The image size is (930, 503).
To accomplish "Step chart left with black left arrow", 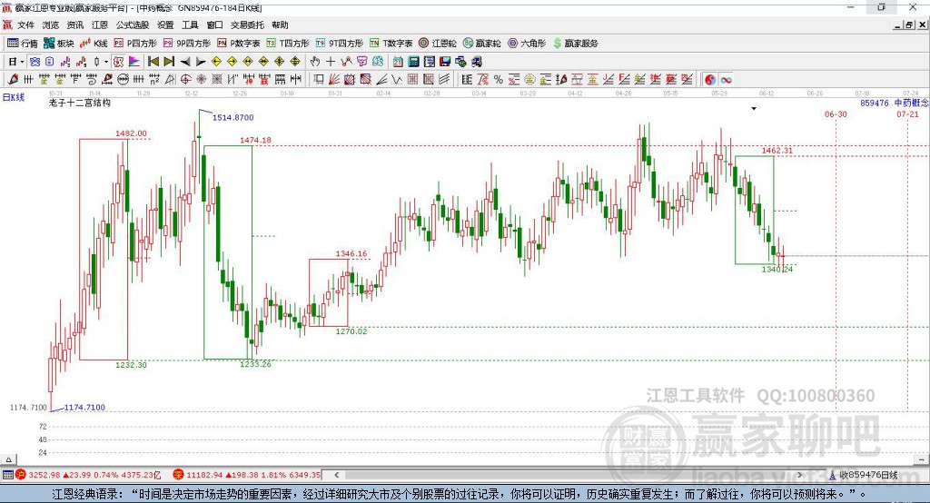I will tap(185, 62).
